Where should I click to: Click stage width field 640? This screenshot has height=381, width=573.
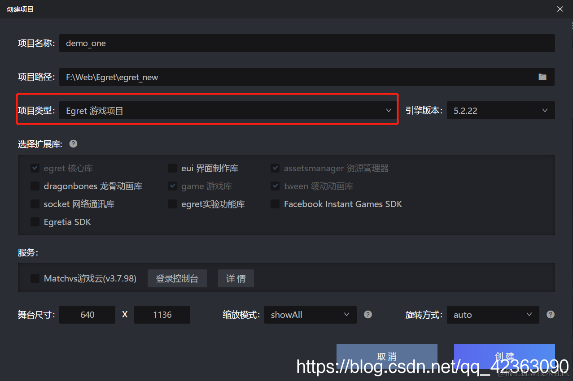click(87, 315)
